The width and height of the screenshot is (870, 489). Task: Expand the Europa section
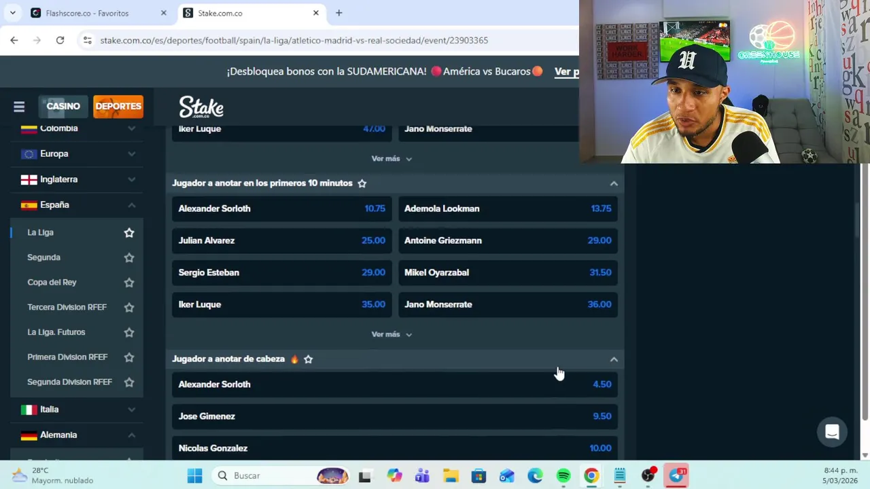pyautogui.click(x=131, y=154)
